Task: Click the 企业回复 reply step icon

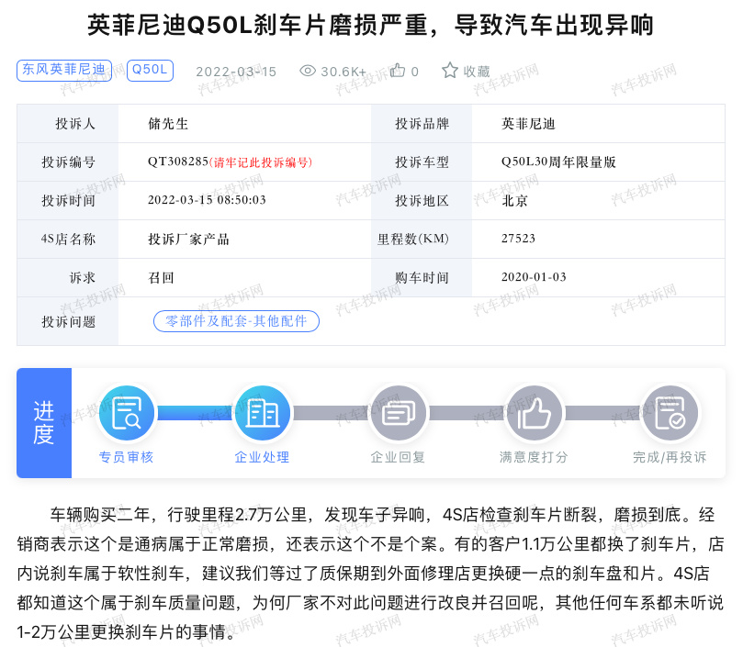Action: pos(398,413)
